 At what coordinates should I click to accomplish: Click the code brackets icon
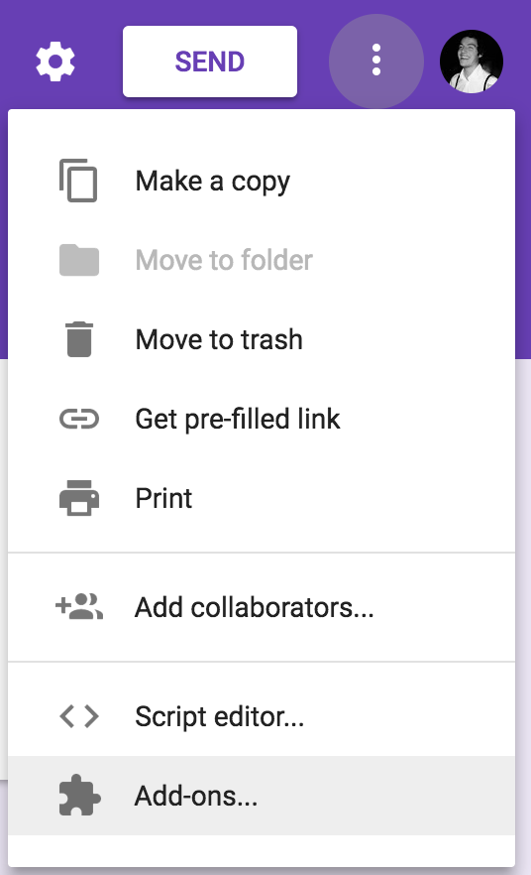coord(79,716)
